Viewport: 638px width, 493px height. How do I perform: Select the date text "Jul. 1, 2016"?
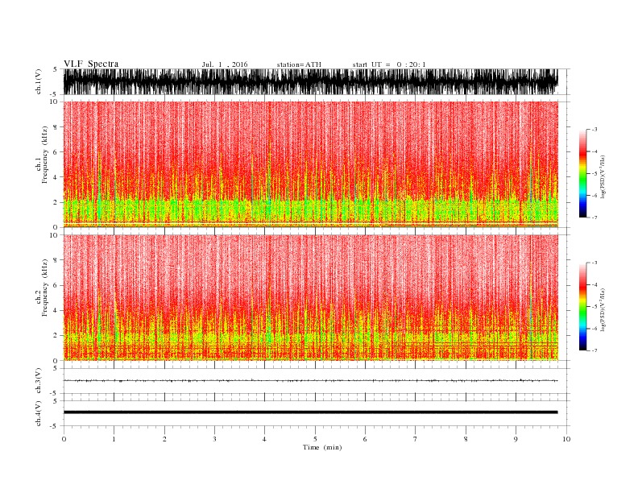coord(225,64)
